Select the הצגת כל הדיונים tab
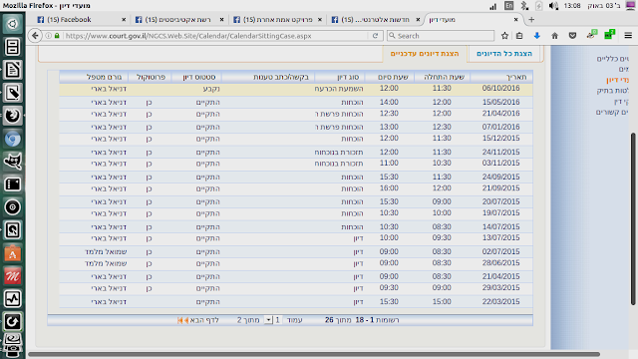 point(504,53)
